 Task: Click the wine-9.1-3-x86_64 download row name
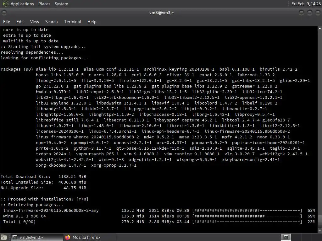pyautogui.click(x=25, y=216)
